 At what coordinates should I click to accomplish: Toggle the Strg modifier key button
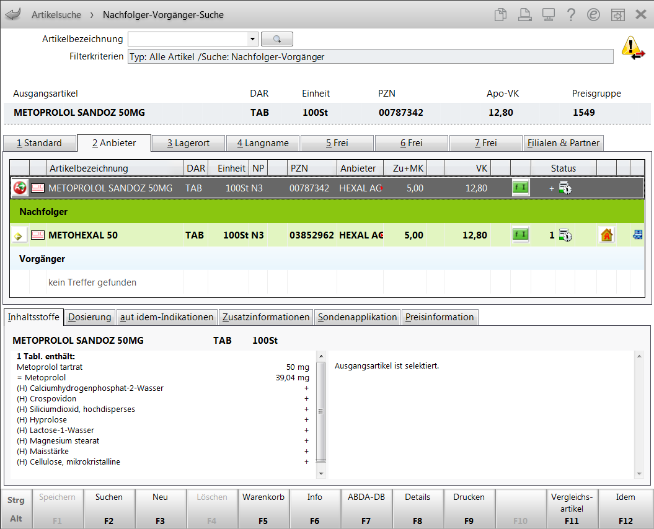pos(16,500)
